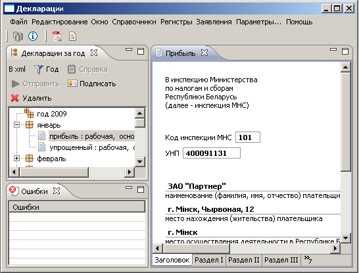This screenshot has height=273, width=359.
Task: Switch to the Раздел II tab
Action: pyautogui.click(x=243, y=260)
